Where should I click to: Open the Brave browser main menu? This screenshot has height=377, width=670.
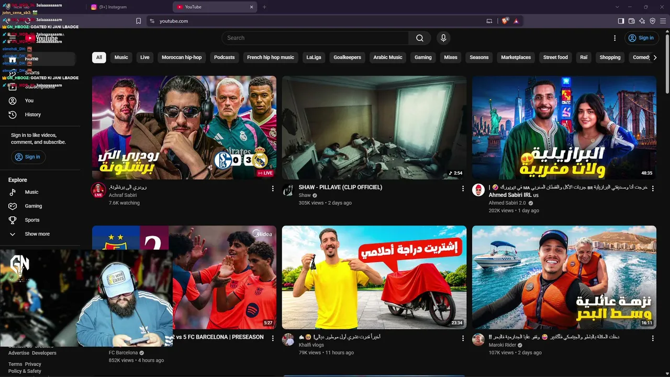(x=663, y=21)
